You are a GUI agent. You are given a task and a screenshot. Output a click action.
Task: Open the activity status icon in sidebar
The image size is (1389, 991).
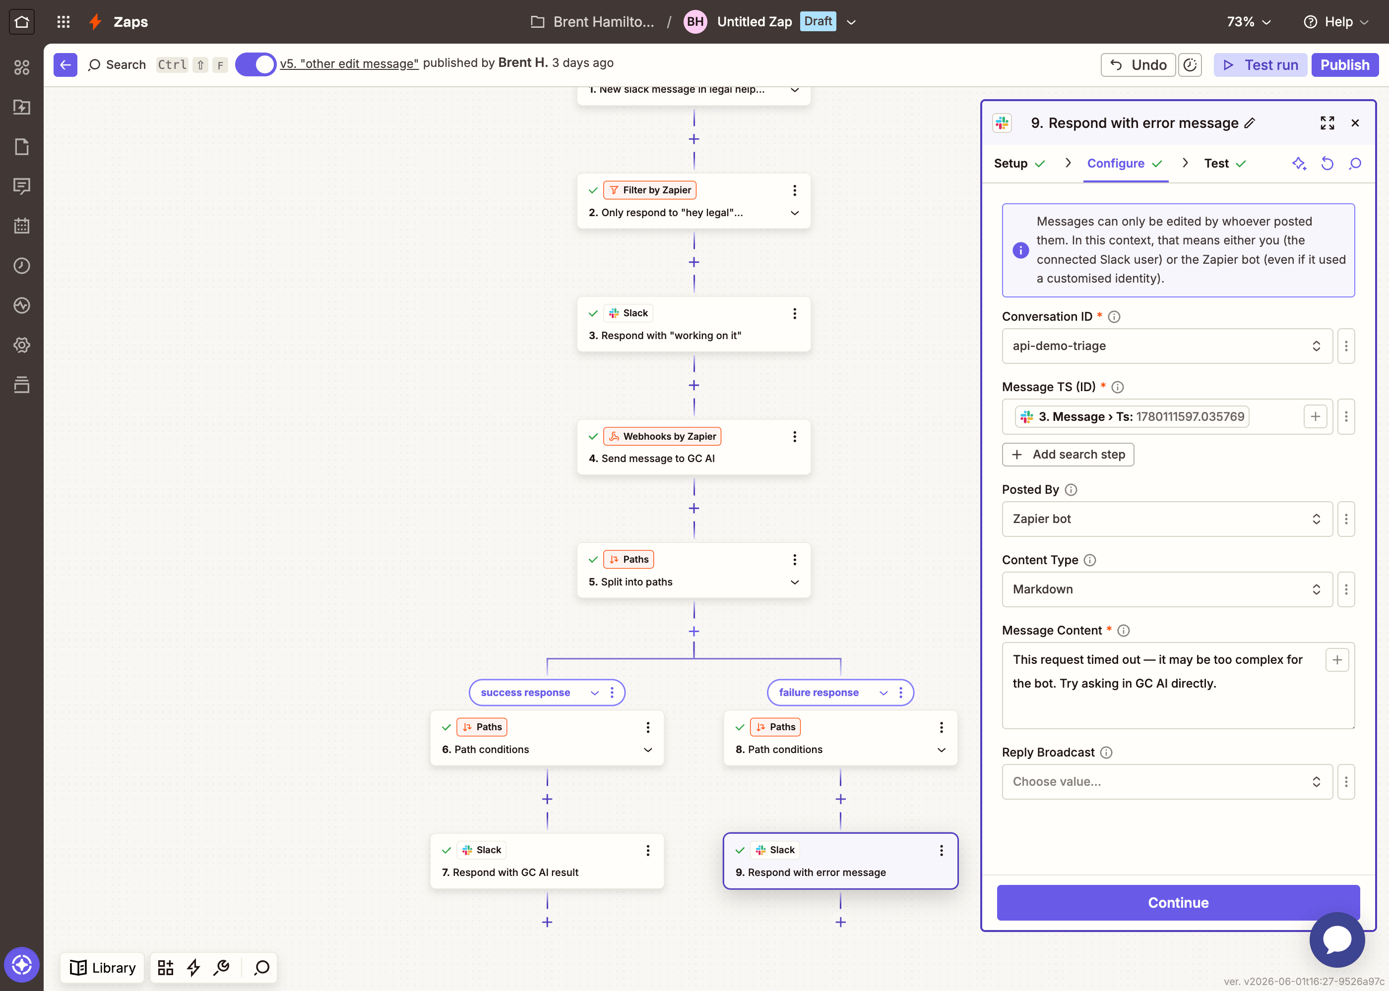point(22,305)
